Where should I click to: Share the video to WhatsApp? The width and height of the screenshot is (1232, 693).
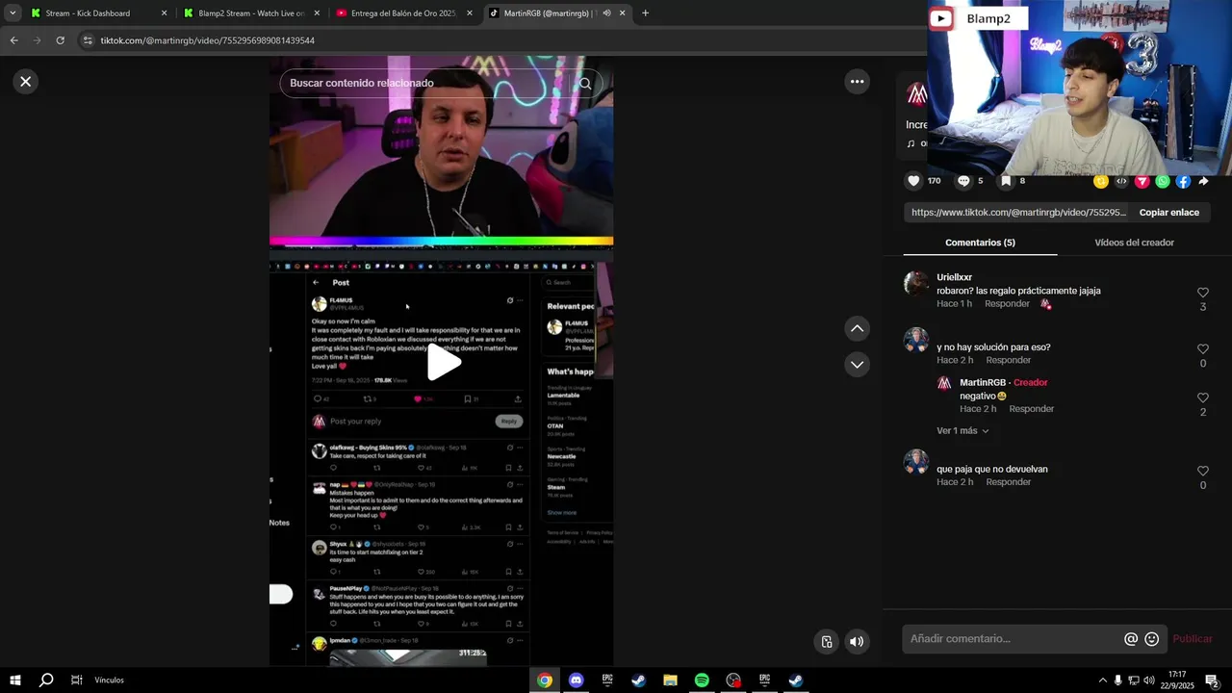coord(1163,181)
